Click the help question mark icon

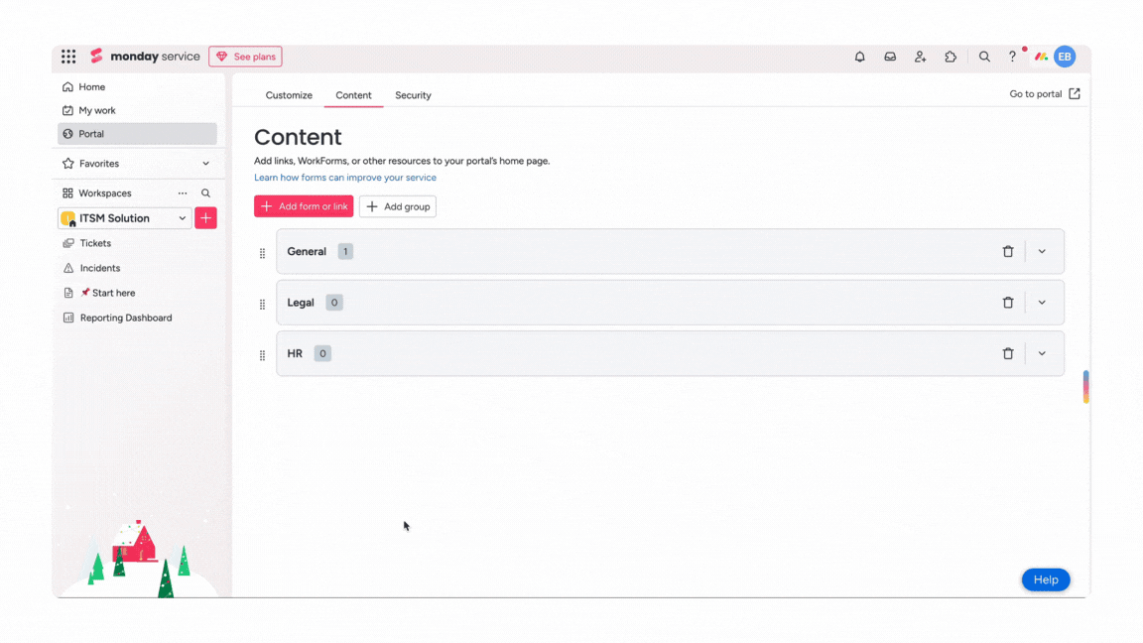point(1011,57)
